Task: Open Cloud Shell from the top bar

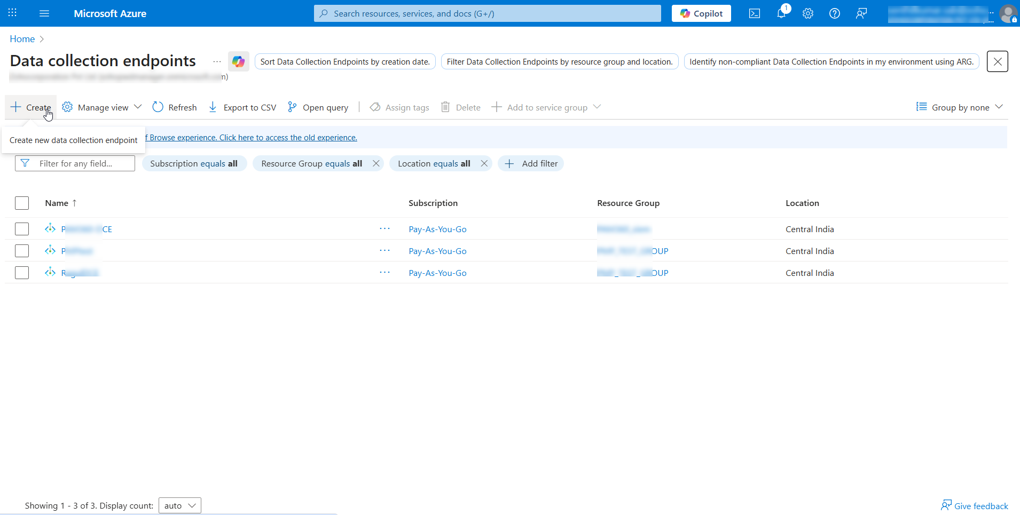Action: coord(755,13)
